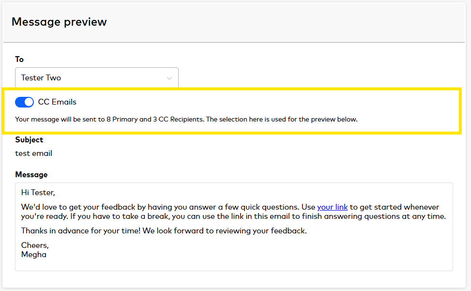Click the "Thanks in advance" paragraph
Screen dimensions: 471x291
coord(164,231)
